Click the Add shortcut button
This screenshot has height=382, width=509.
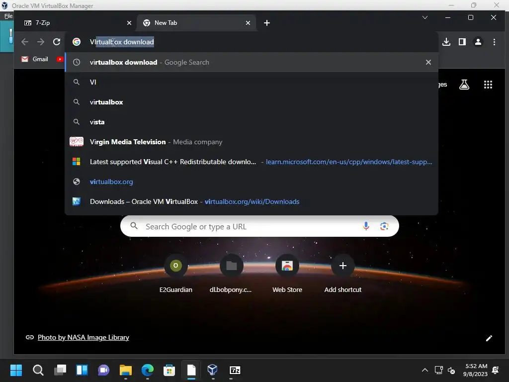click(343, 274)
